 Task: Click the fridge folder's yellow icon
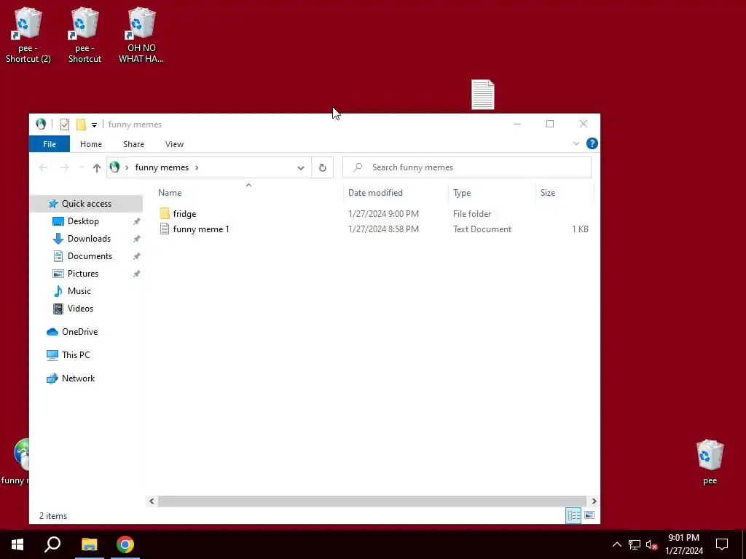(x=165, y=213)
